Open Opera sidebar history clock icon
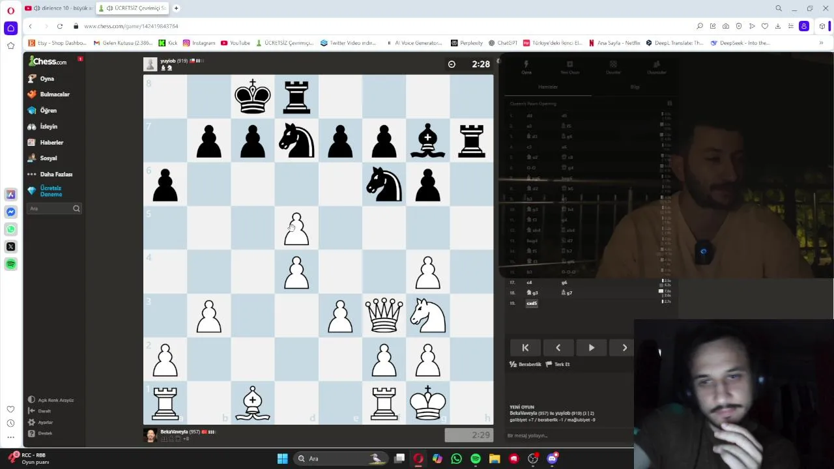Viewport: 834px width, 469px height. point(10,423)
